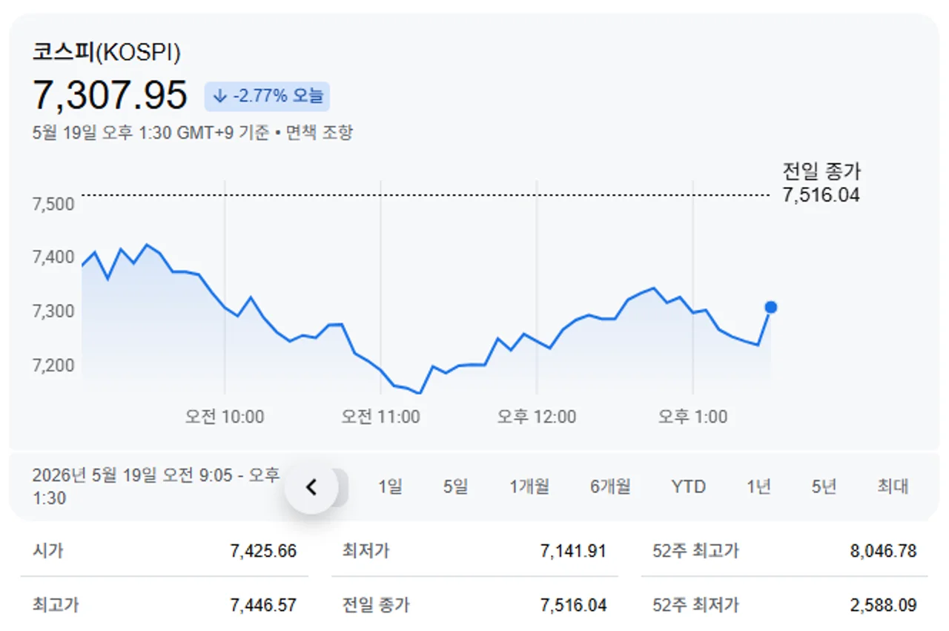Open the YTD range view

click(x=689, y=487)
